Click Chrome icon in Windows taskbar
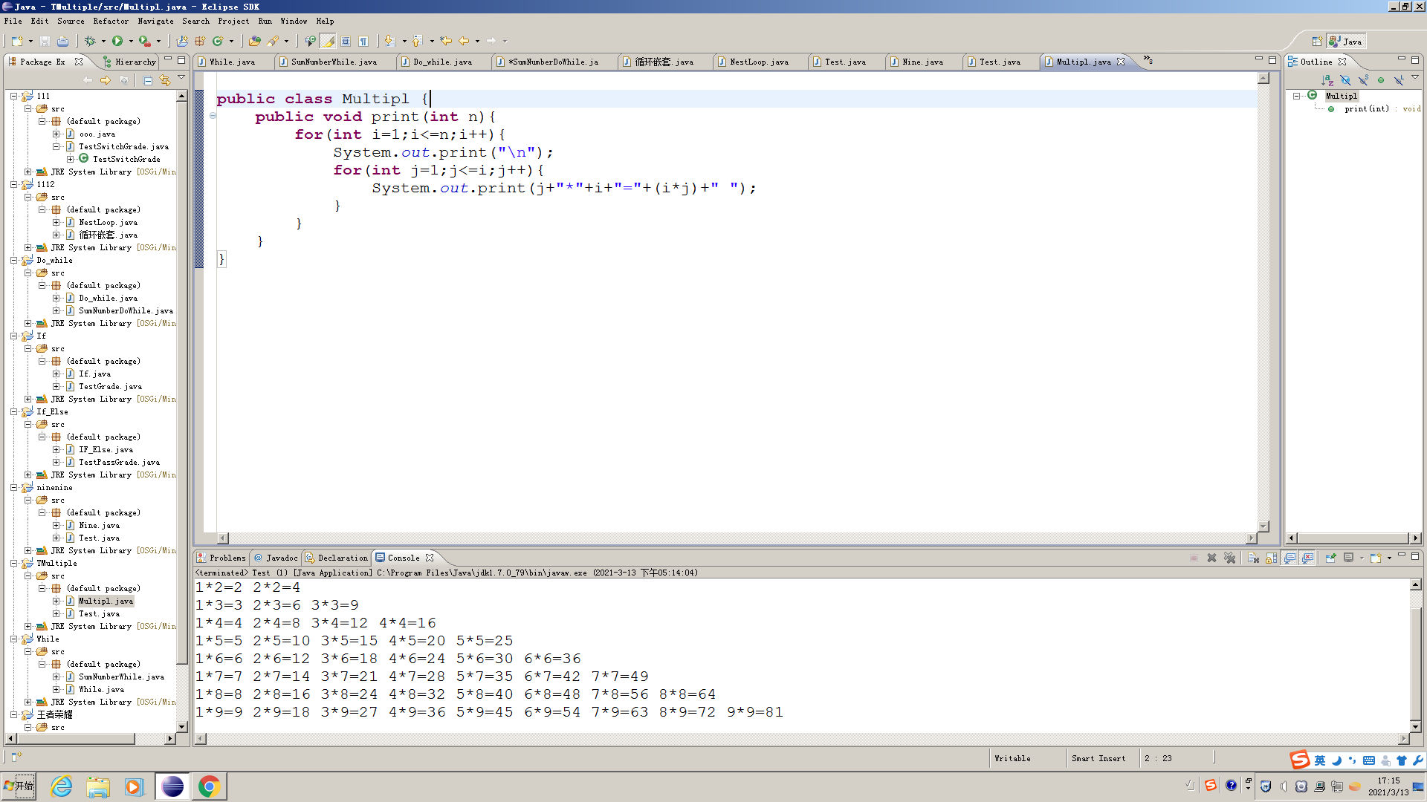This screenshot has height=802, width=1427. tap(210, 786)
